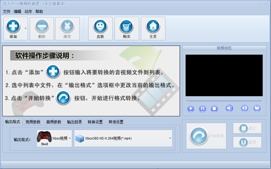
Task: Click the 清空 (Clear) X icon
Action: coord(67,26)
